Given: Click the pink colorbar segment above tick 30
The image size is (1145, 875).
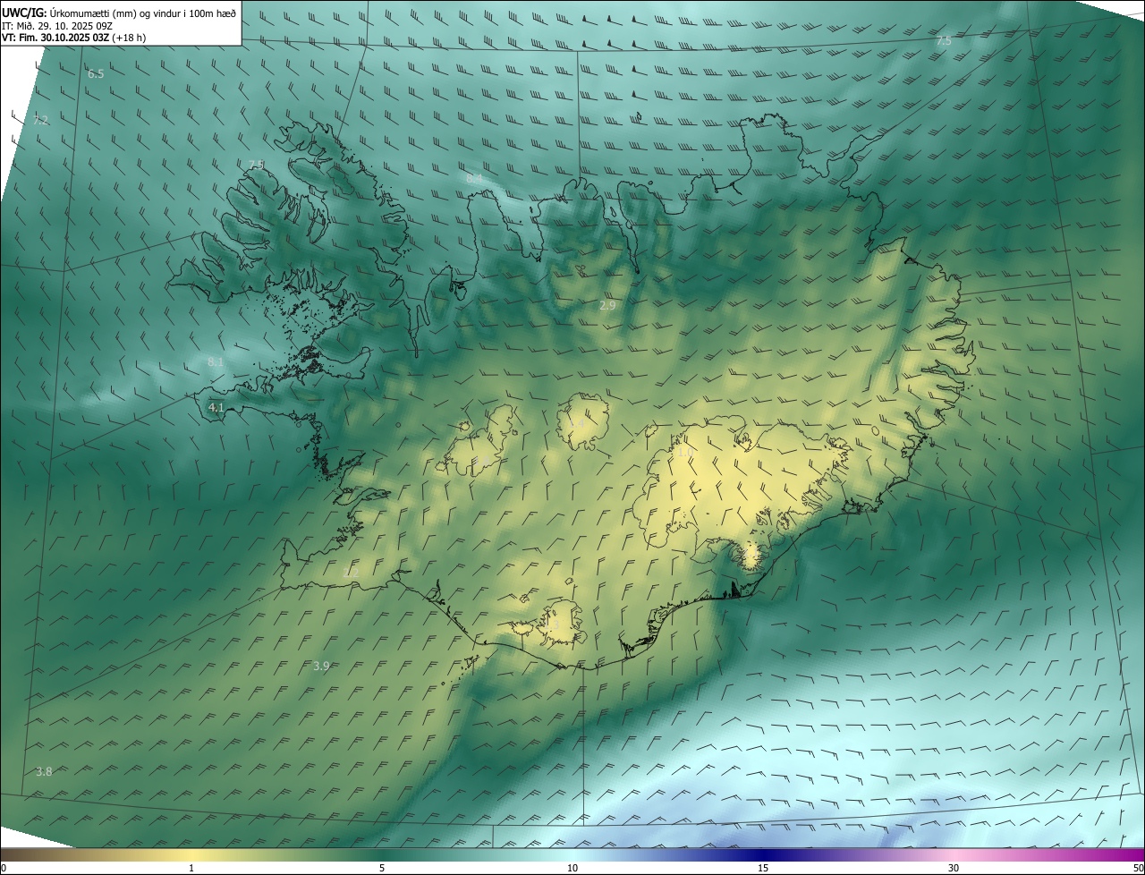Looking at the screenshot, I should tap(954, 854).
